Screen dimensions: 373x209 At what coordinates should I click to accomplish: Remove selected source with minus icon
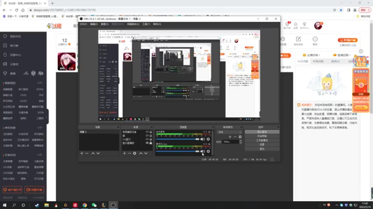click(x=130, y=153)
